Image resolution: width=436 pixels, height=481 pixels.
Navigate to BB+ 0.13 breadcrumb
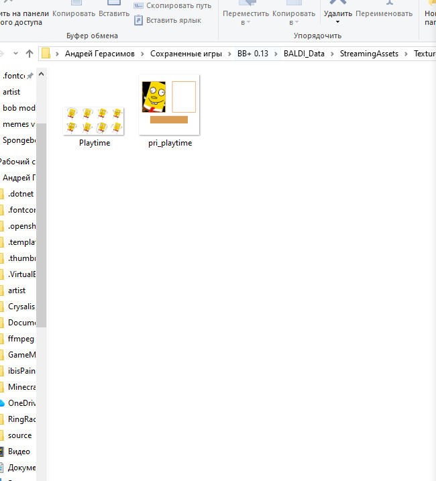[x=252, y=54]
